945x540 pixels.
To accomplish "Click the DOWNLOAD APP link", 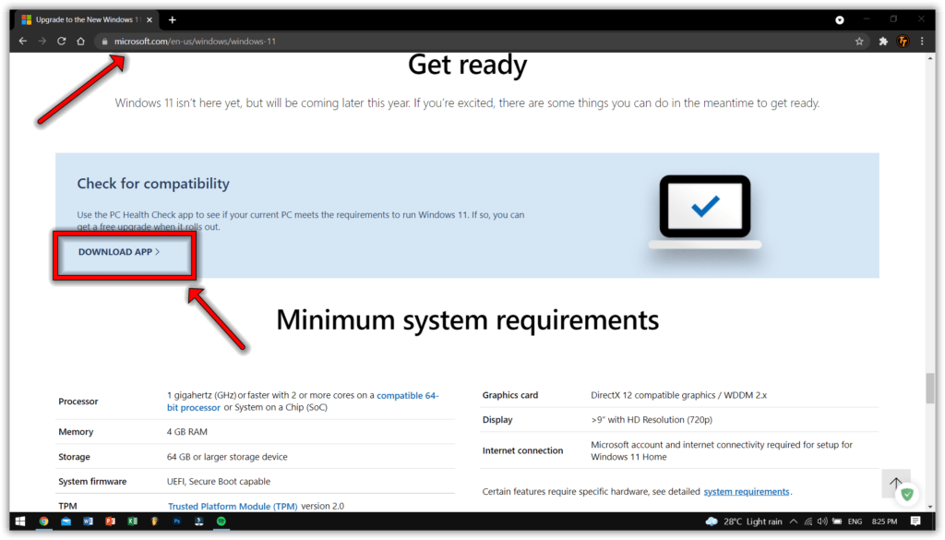I will coord(119,252).
